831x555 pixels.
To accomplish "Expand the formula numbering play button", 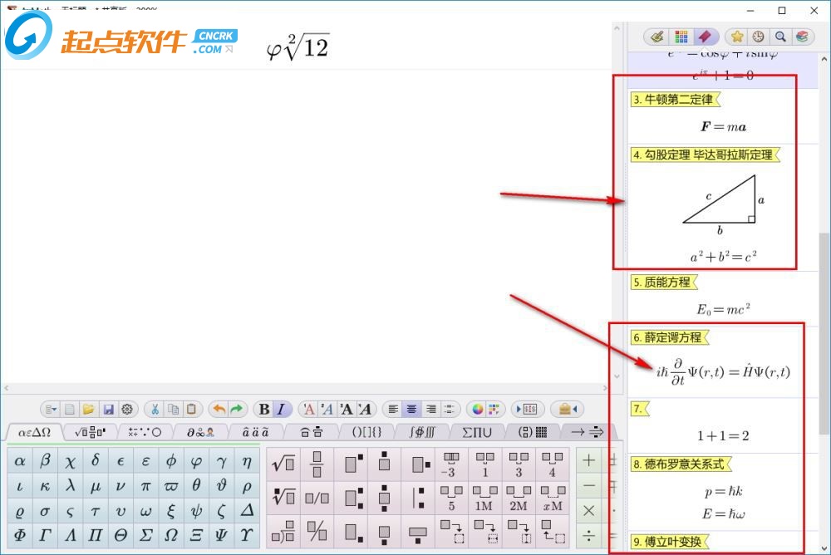I will 527,410.
